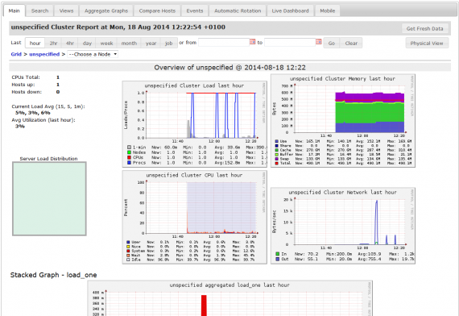Open the calendar icon beside the to field
The image size is (459, 316).
319,42
